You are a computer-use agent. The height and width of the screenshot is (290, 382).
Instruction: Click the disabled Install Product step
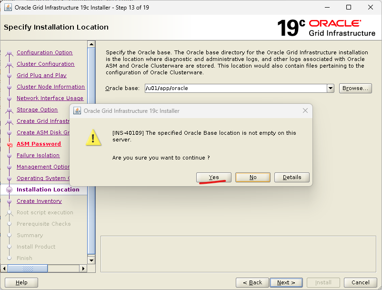pyautogui.click(x=36, y=247)
